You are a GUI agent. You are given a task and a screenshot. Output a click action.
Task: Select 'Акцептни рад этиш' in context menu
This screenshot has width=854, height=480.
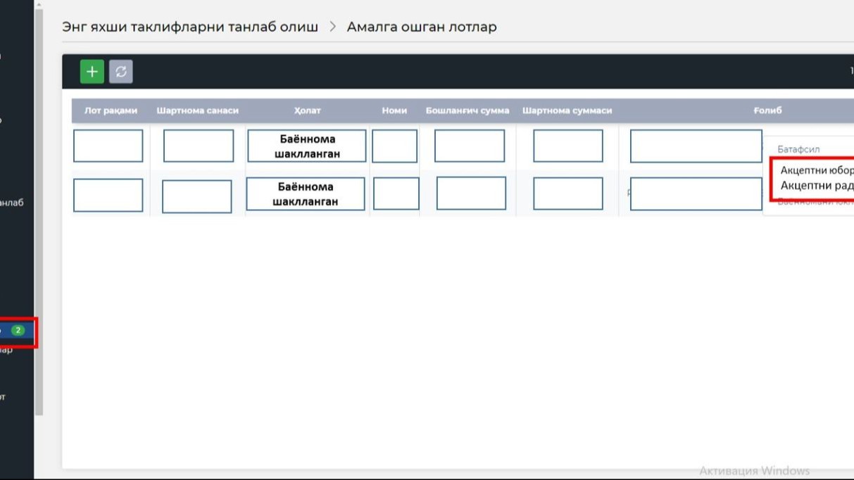point(817,186)
